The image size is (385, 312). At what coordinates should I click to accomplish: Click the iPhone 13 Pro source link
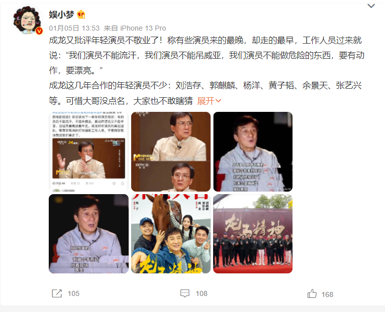[x=143, y=28]
